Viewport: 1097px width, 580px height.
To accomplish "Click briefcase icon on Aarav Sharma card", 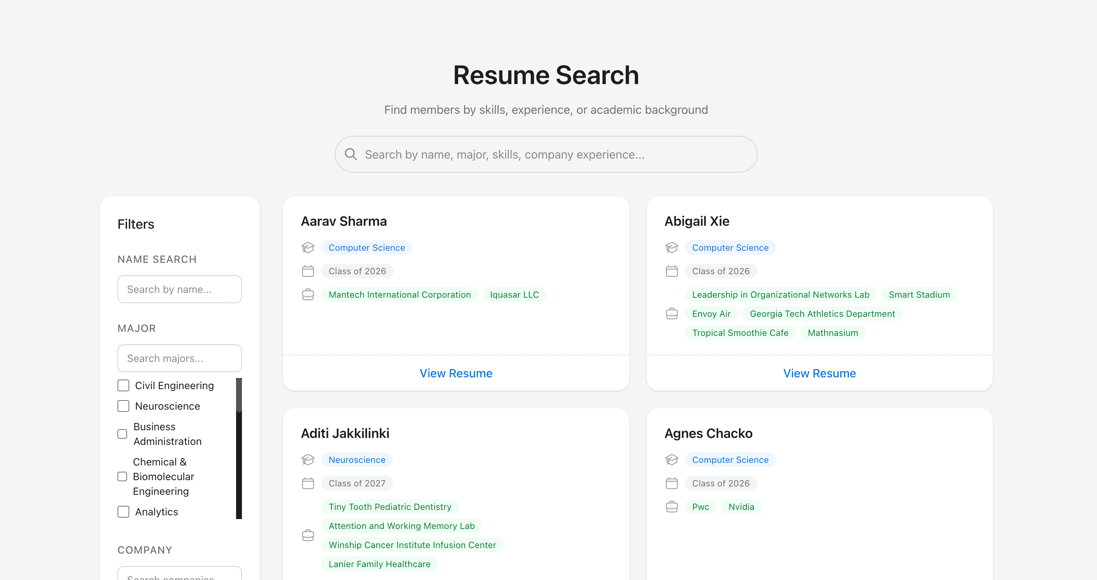I will (308, 295).
